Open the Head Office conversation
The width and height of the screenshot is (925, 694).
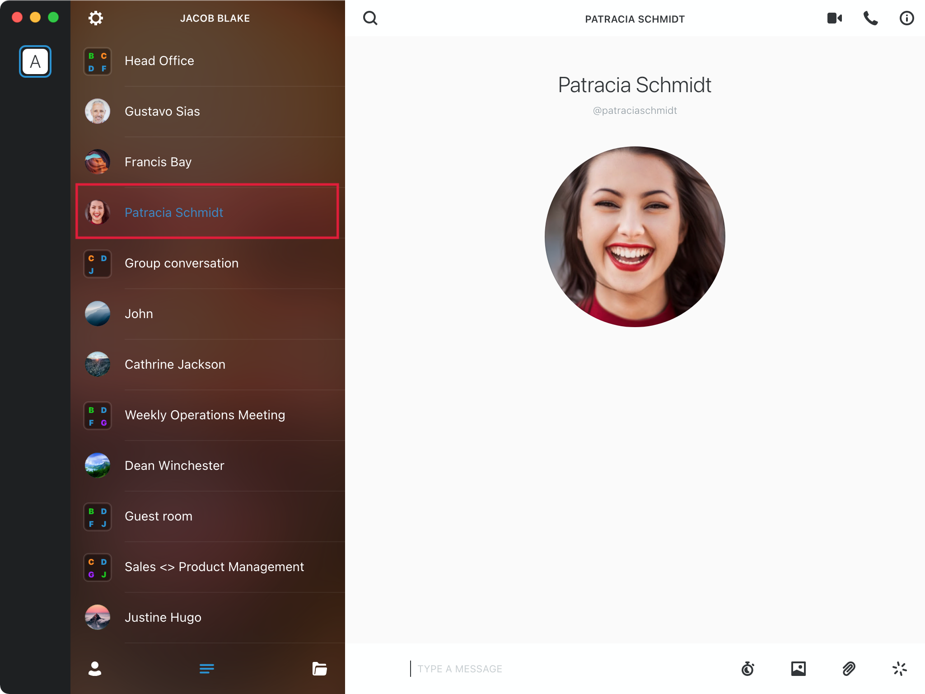(x=208, y=61)
